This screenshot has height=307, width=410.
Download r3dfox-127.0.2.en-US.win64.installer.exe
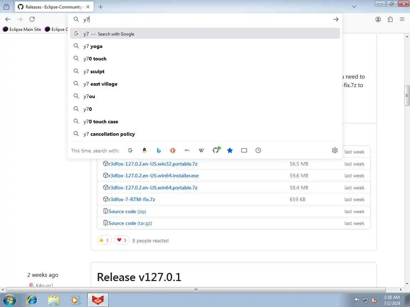(153, 176)
